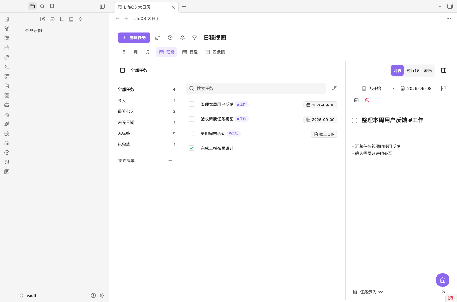
Task: Open Obsidian settings gear at bottom left
Action: [x=102, y=295]
